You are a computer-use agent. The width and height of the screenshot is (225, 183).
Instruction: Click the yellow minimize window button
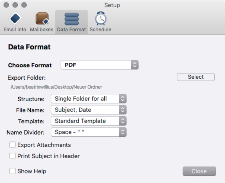tap(15, 5)
